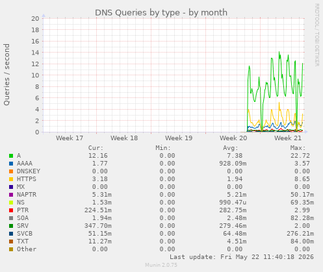This screenshot has height=272, width=323.
Task: Click the 'Week 19' axis label
Action: click(x=179, y=138)
